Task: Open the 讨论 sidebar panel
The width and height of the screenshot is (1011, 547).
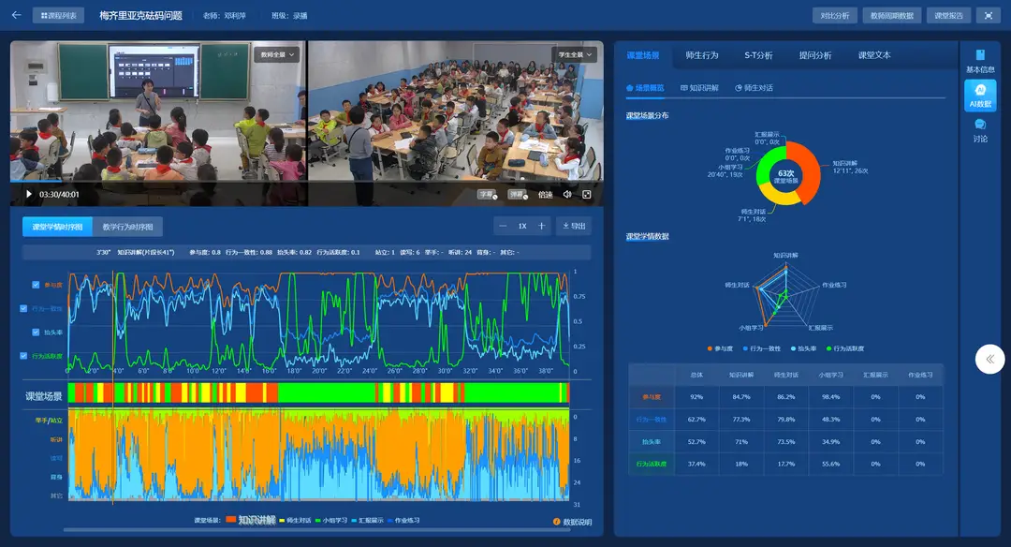Action: pos(980,130)
